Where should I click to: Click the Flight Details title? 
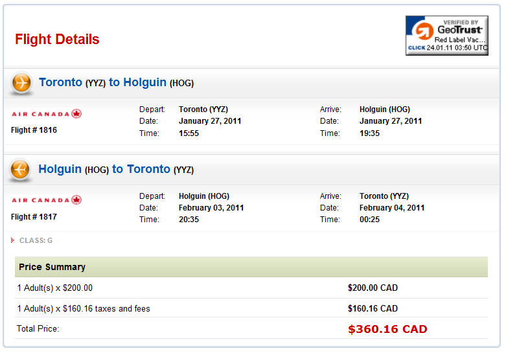[x=57, y=40]
